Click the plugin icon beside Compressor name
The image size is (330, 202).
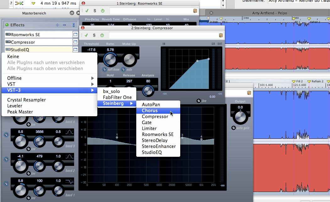click(x=8, y=42)
